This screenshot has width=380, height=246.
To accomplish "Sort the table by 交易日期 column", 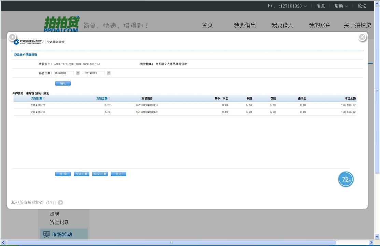I will tap(38, 99).
